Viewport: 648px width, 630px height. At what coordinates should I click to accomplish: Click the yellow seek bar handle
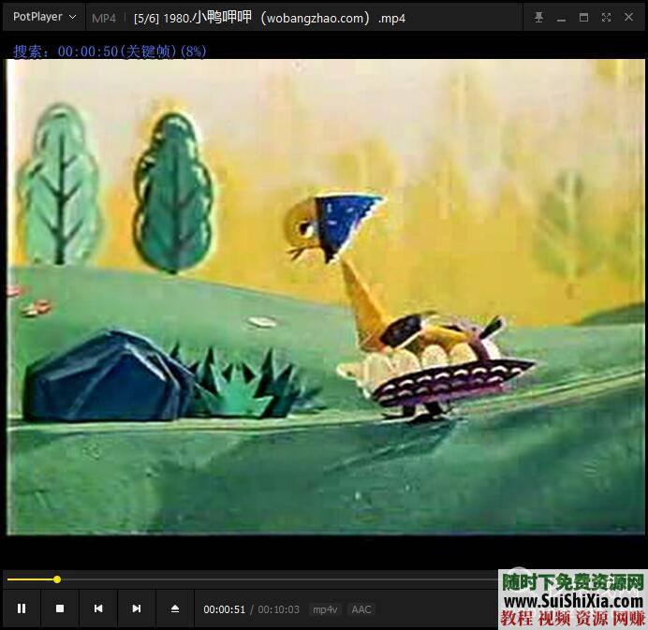57,579
